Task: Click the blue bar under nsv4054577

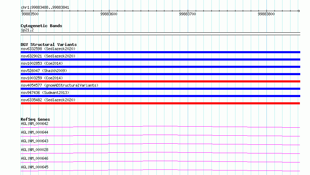Action: tap(160, 89)
